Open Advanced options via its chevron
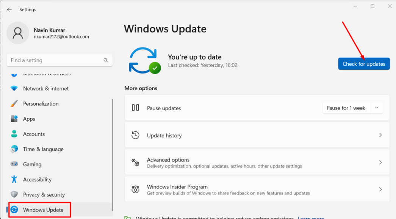 pyautogui.click(x=380, y=162)
